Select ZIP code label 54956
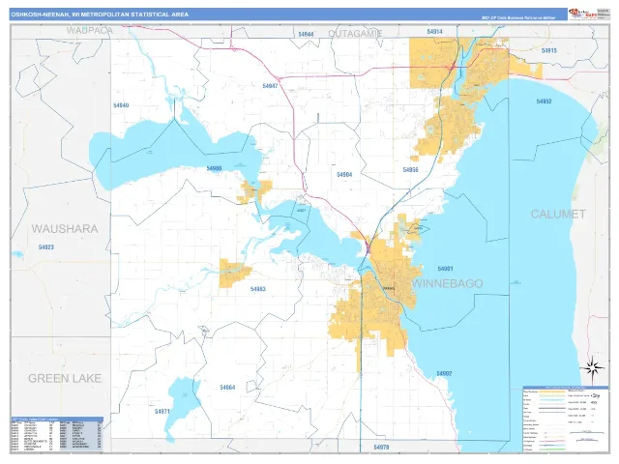Image resolution: width=619 pixels, height=464 pixels. click(410, 170)
